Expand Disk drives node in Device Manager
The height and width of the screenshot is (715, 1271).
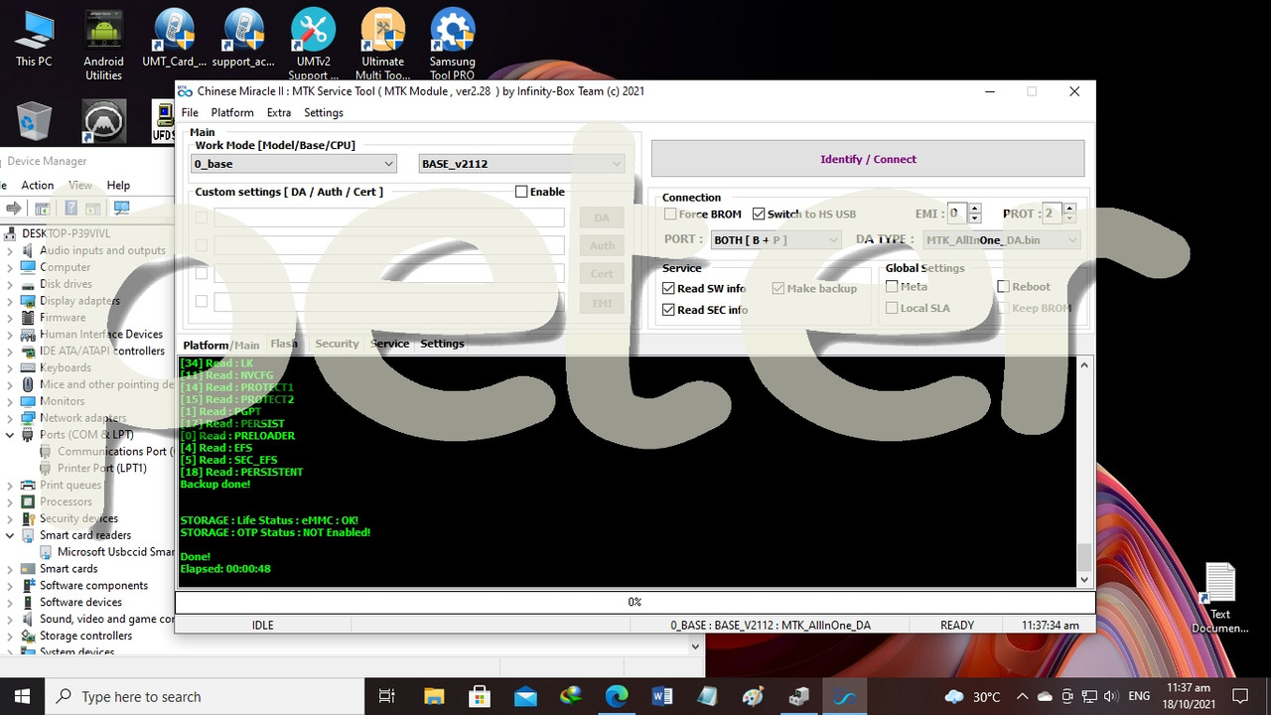coord(10,284)
